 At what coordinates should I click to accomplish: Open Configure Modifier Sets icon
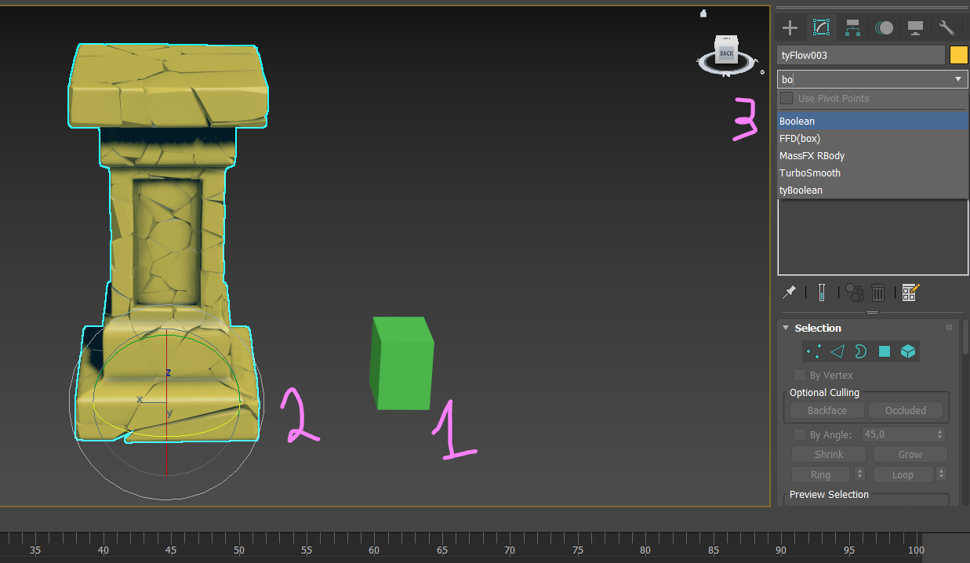[x=910, y=292]
